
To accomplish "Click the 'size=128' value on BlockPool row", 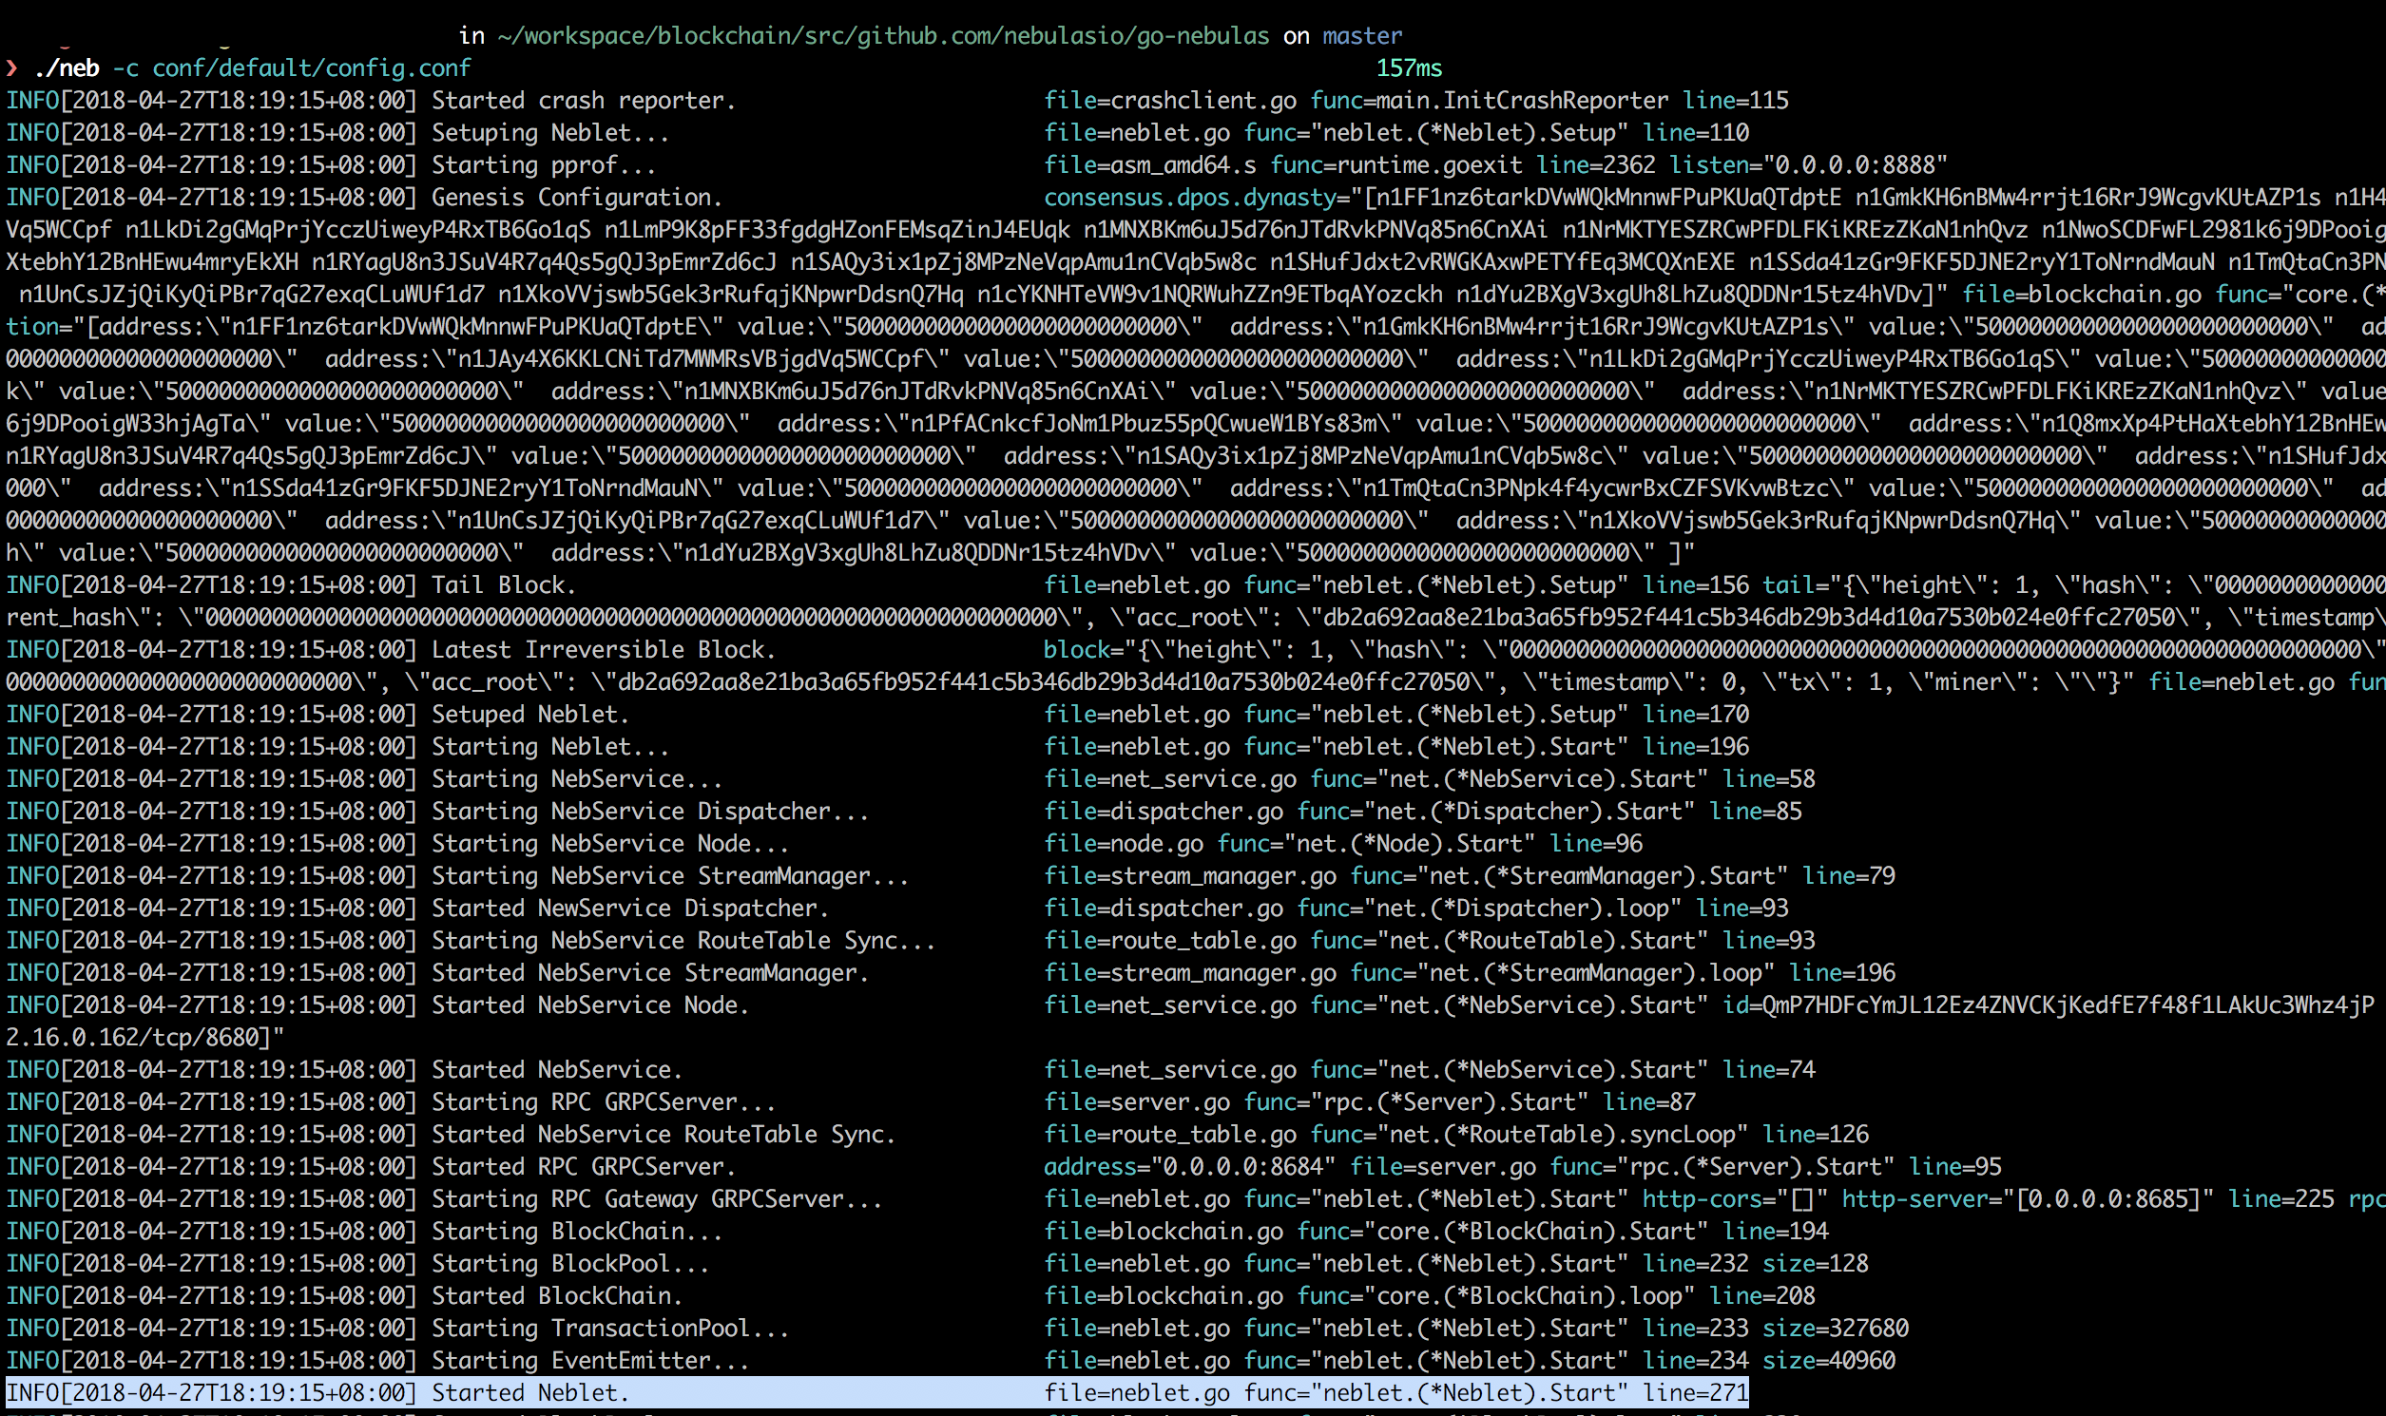I will click(x=1816, y=1264).
